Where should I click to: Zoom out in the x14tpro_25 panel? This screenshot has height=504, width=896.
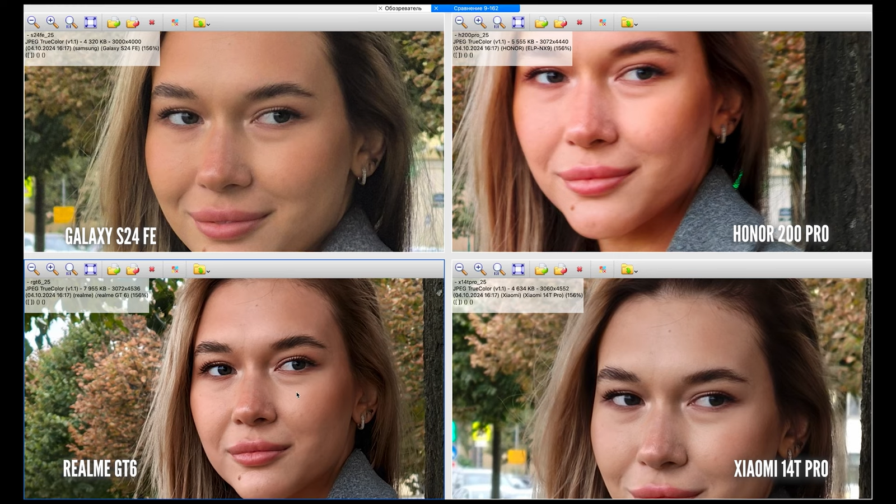pyautogui.click(x=461, y=269)
